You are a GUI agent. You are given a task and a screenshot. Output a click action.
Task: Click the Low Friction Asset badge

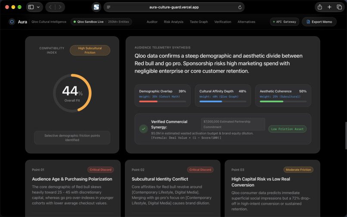(287, 129)
